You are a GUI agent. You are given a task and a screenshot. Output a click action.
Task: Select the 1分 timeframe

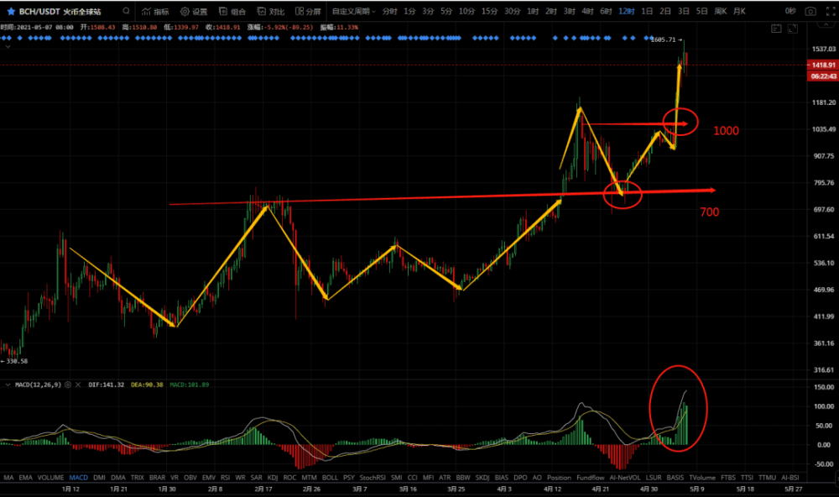[x=409, y=11]
